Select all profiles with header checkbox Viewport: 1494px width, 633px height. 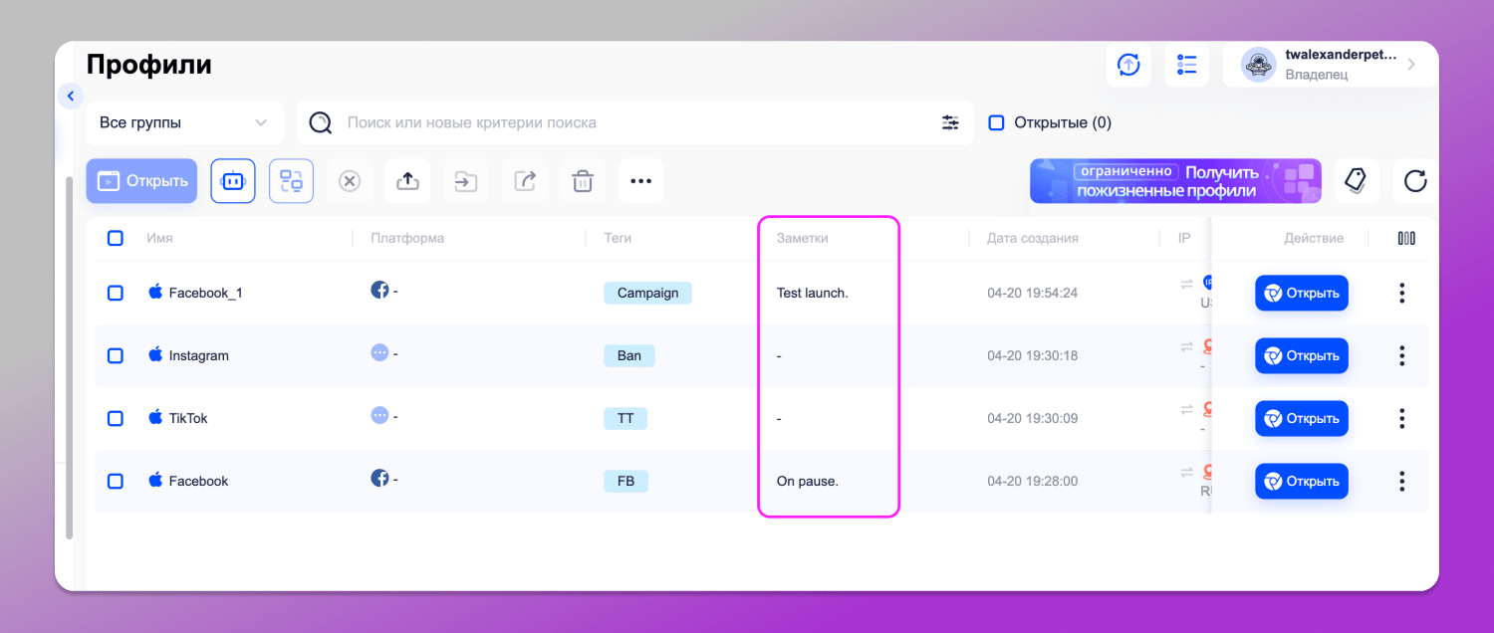(116, 239)
